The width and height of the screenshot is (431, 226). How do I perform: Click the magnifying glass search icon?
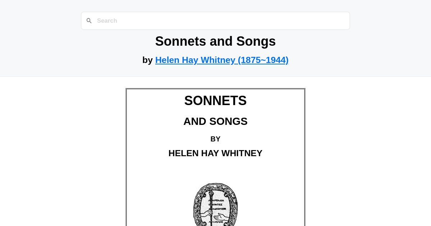click(89, 21)
